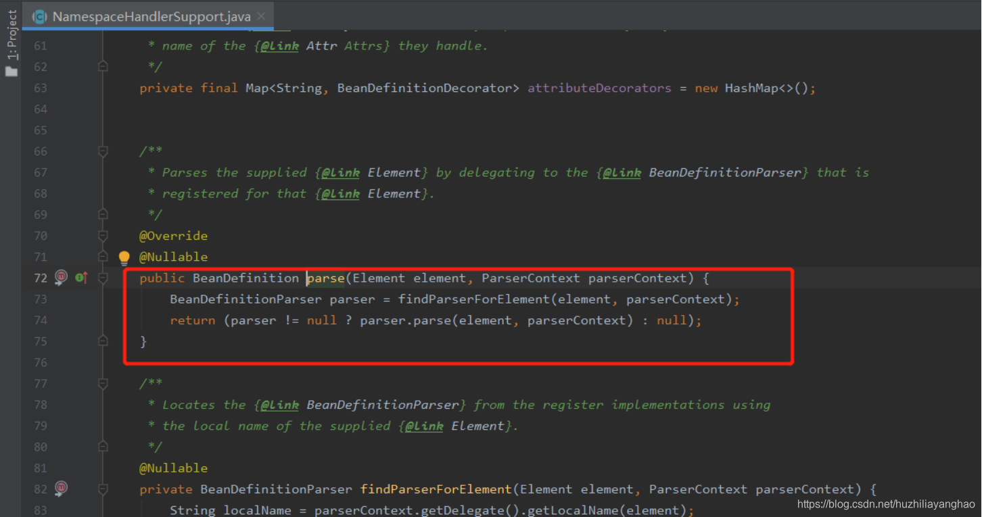Click the method marker icon at line 72

tap(61, 278)
